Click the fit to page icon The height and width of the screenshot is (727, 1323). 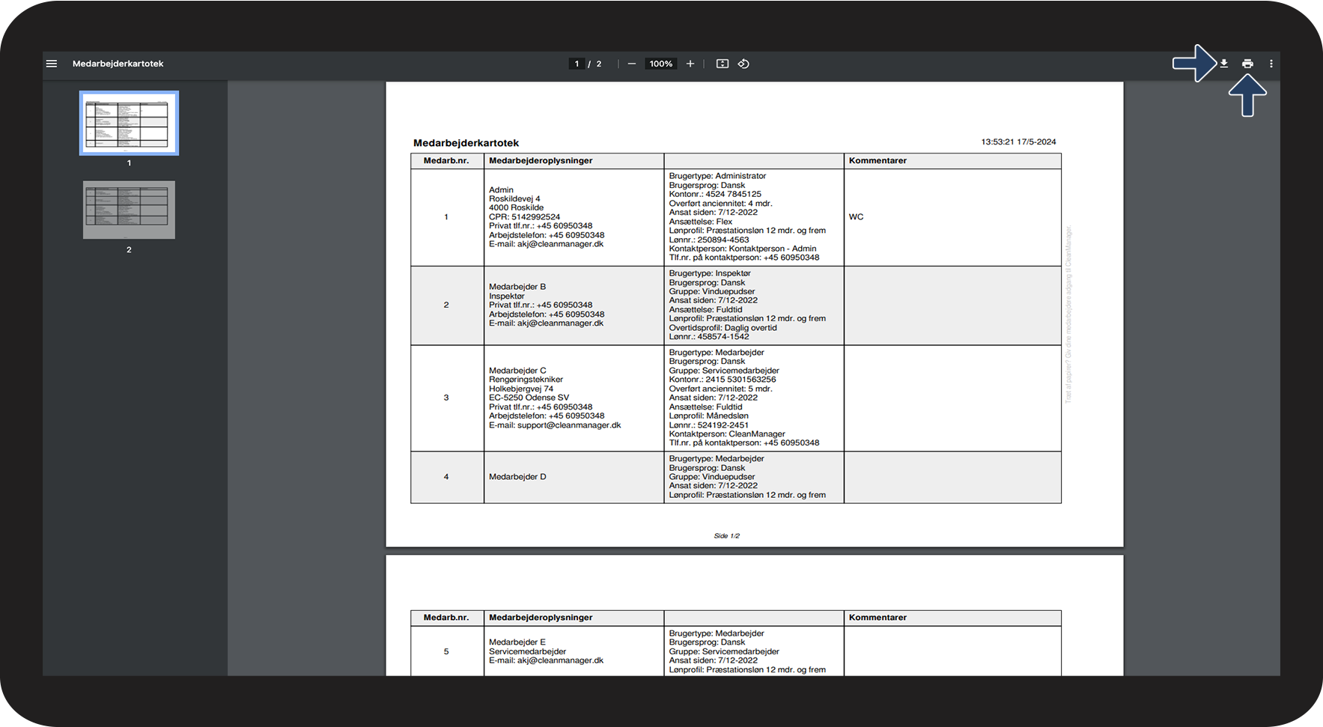(722, 64)
